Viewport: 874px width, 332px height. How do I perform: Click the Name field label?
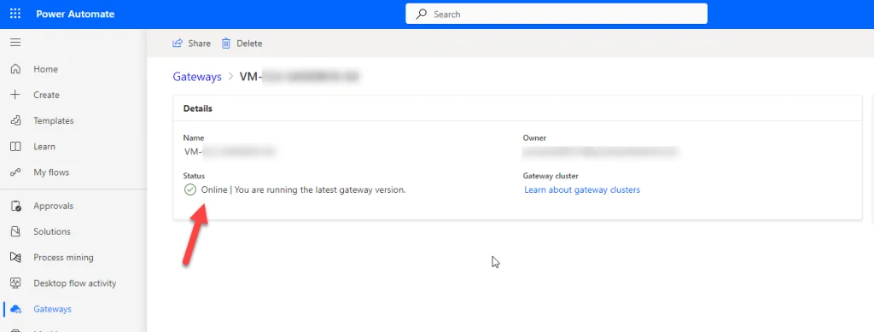coord(194,137)
